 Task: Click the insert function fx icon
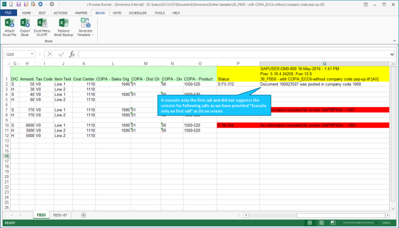[x=72, y=54]
